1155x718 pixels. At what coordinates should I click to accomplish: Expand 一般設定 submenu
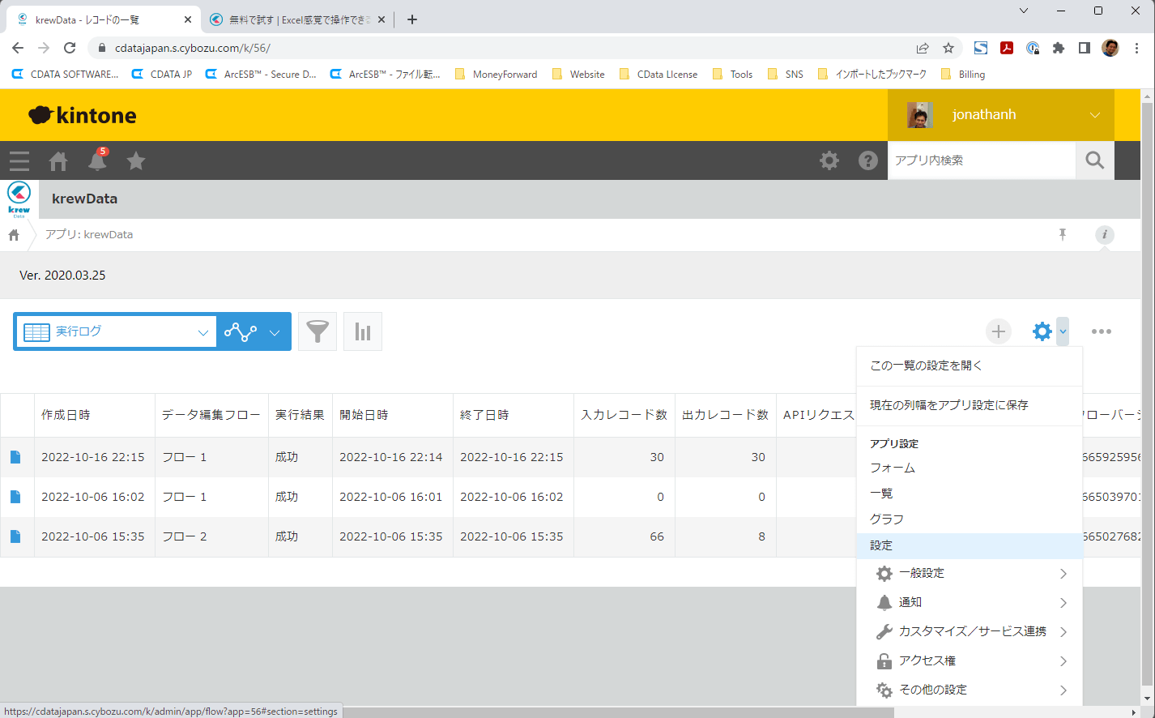(x=970, y=574)
